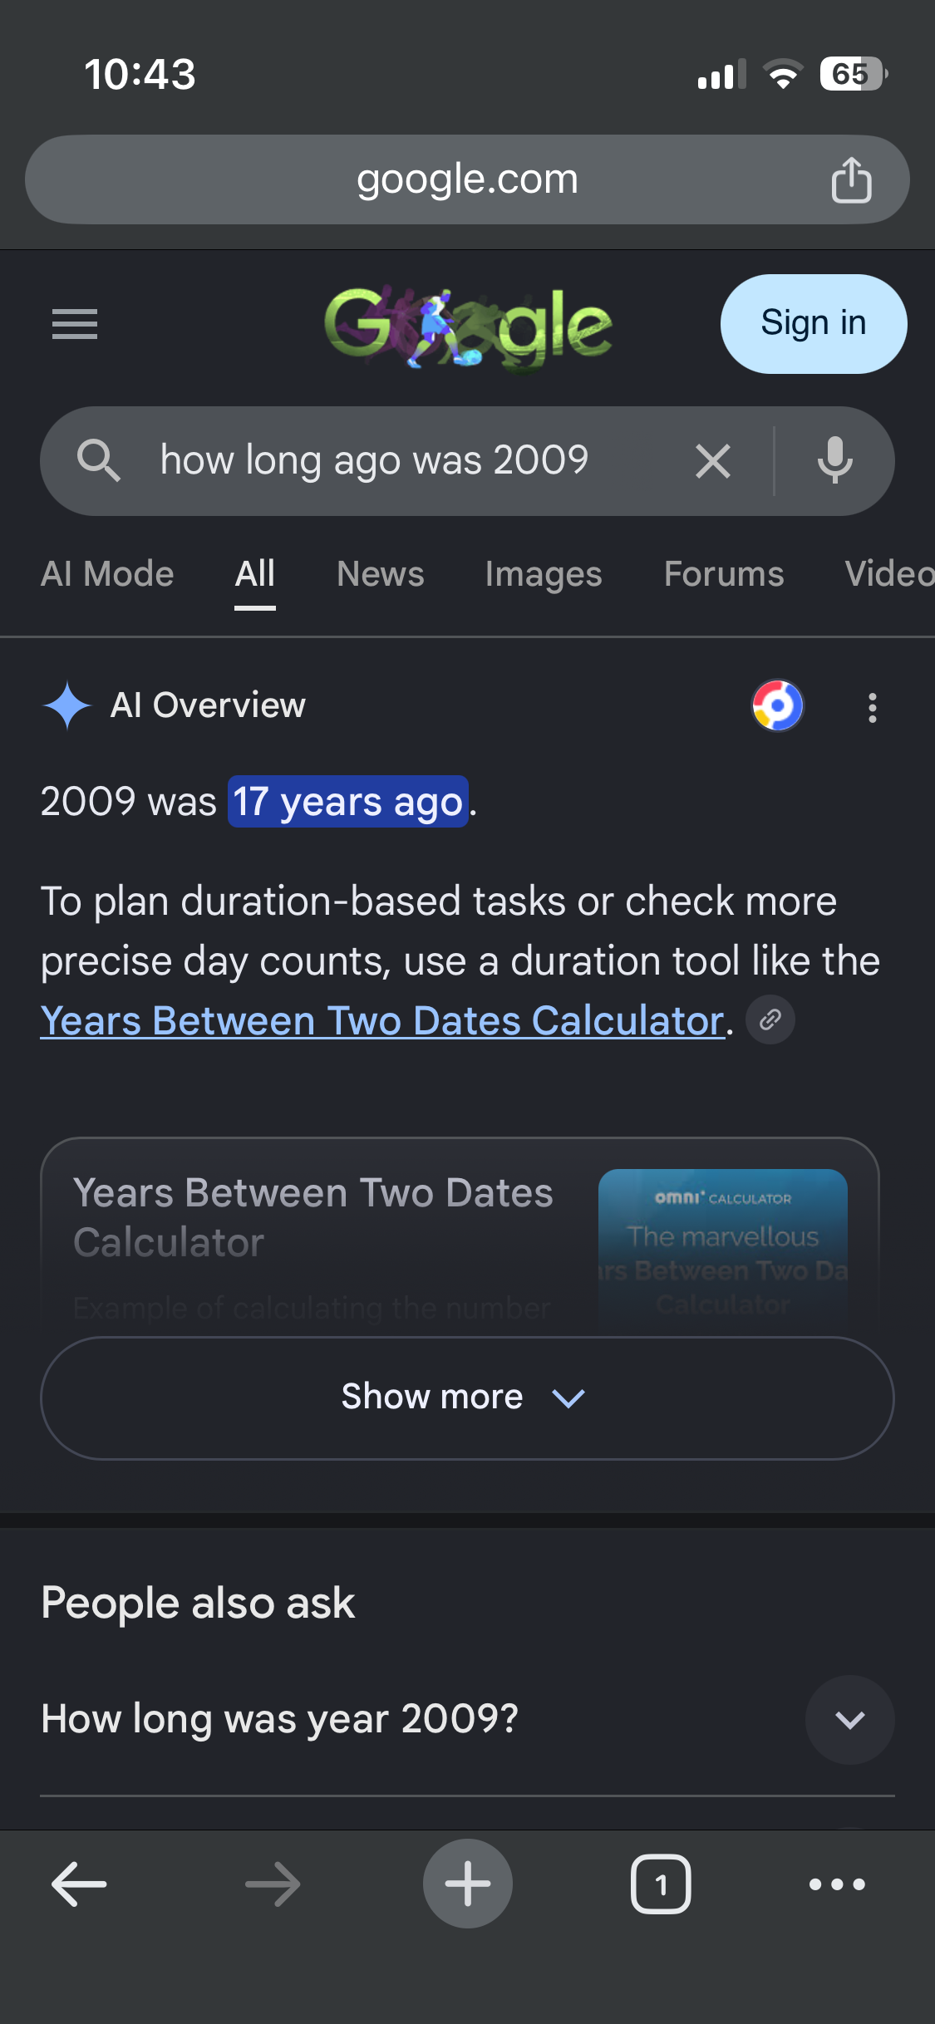This screenshot has height=2024, width=935.
Task: Expand "How long was year 2009?" question
Action: point(467,1719)
